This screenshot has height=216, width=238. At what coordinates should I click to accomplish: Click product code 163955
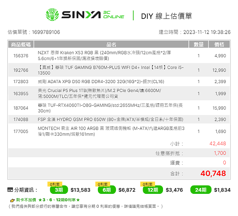(21, 94)
